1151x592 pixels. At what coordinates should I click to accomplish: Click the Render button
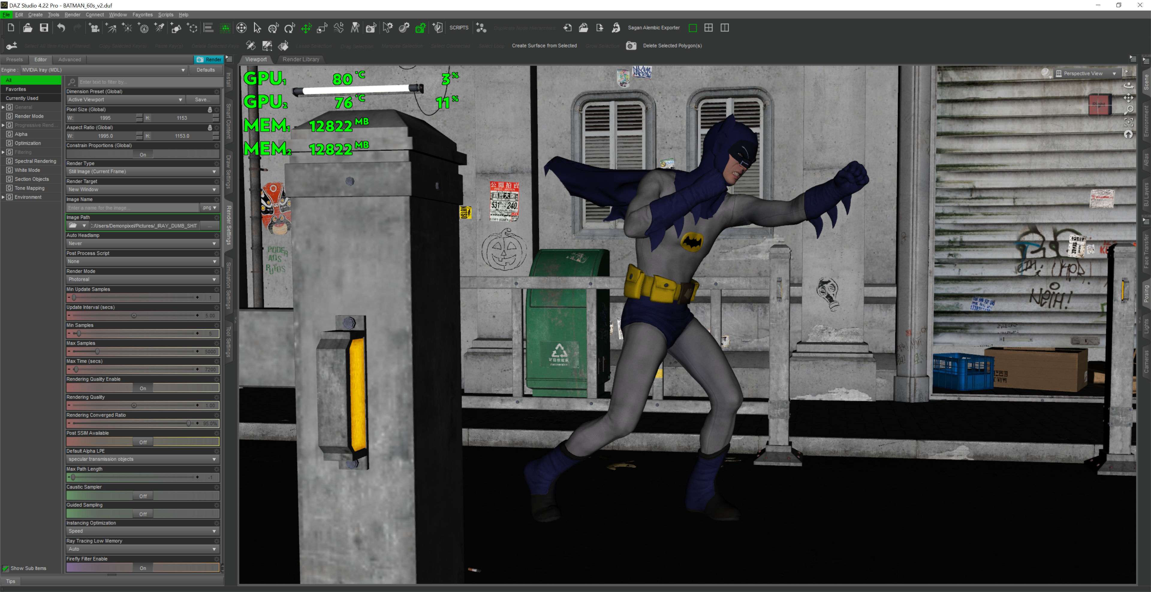209,59
